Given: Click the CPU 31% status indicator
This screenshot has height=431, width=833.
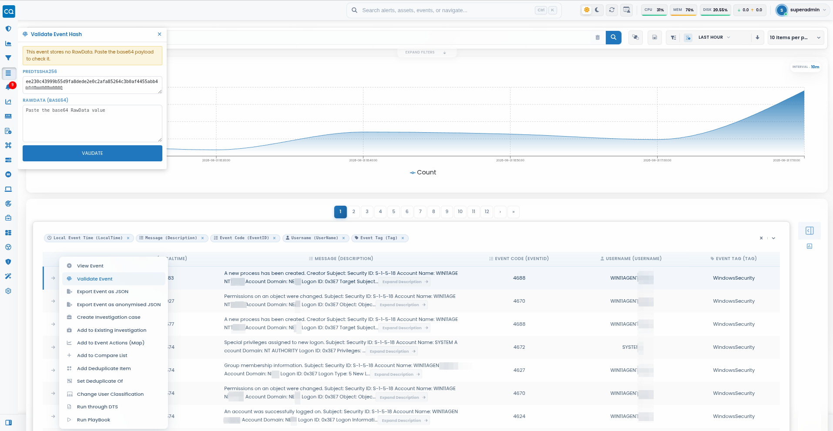Looking at the screenshot, I should coord(654,10).
